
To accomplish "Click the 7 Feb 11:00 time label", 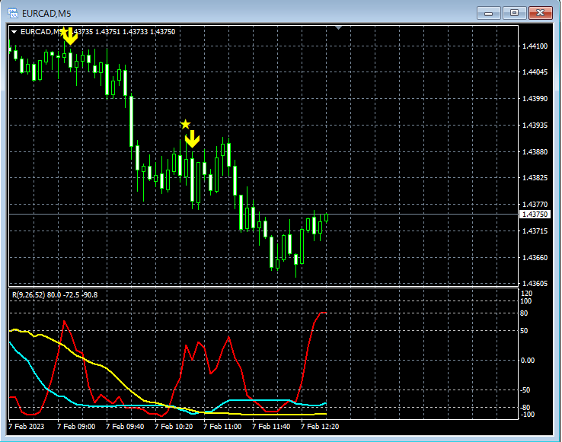I will coord(222,427).
